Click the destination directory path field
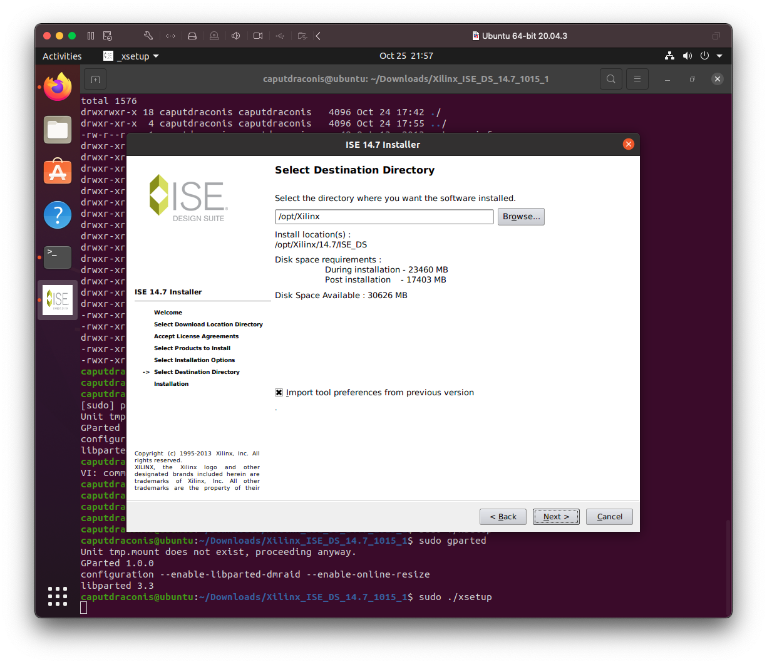The image size is (767, 664). point(384,217)
